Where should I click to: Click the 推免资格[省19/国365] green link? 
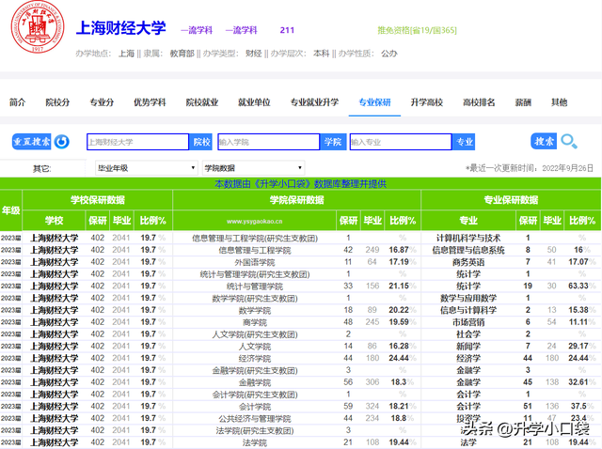[417, 30]
